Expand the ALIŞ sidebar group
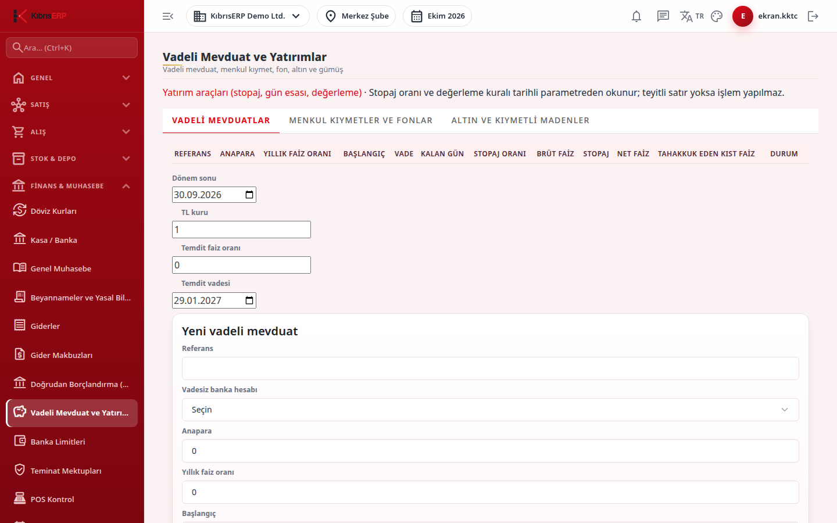 [72, 132]
